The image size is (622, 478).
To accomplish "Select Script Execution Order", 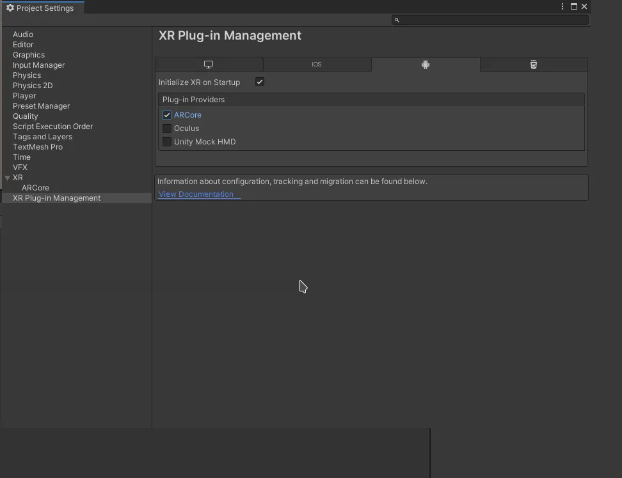I will (x=52, y=127).
